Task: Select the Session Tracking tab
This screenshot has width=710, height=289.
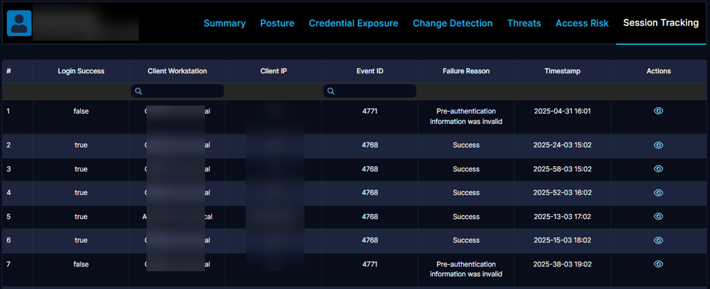Action: [660, 23]
